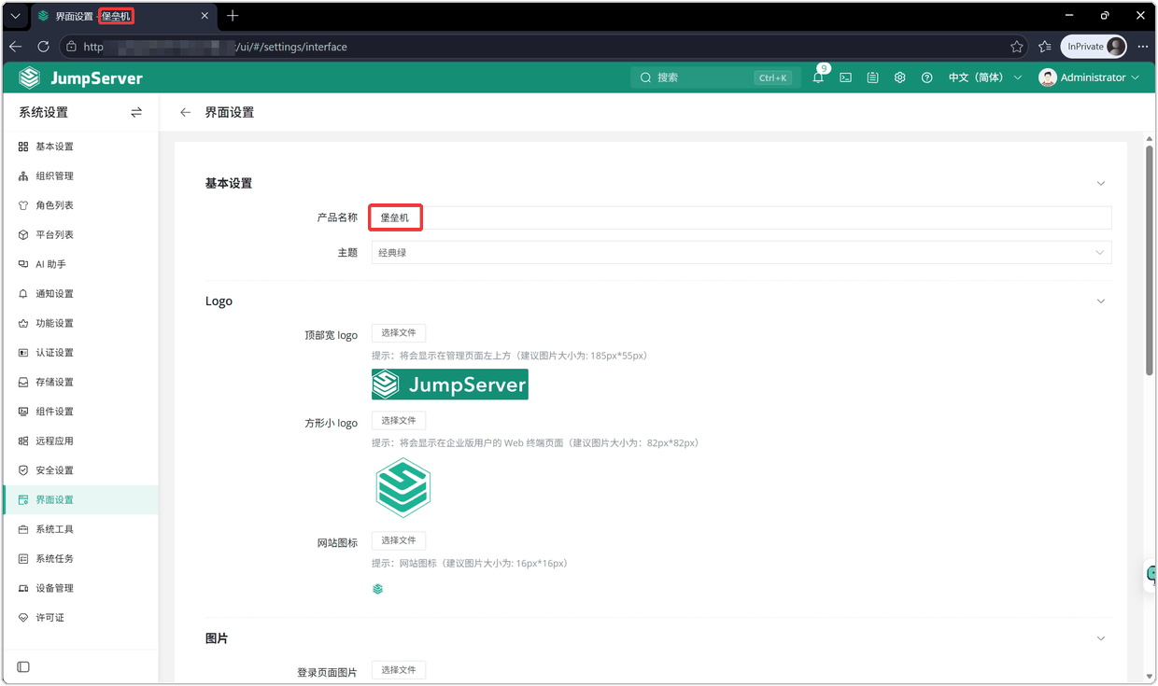Click 选择文件 for 顶部宽 logo
Viewport: 1158px width, 686px height.
tap(399, 333)
